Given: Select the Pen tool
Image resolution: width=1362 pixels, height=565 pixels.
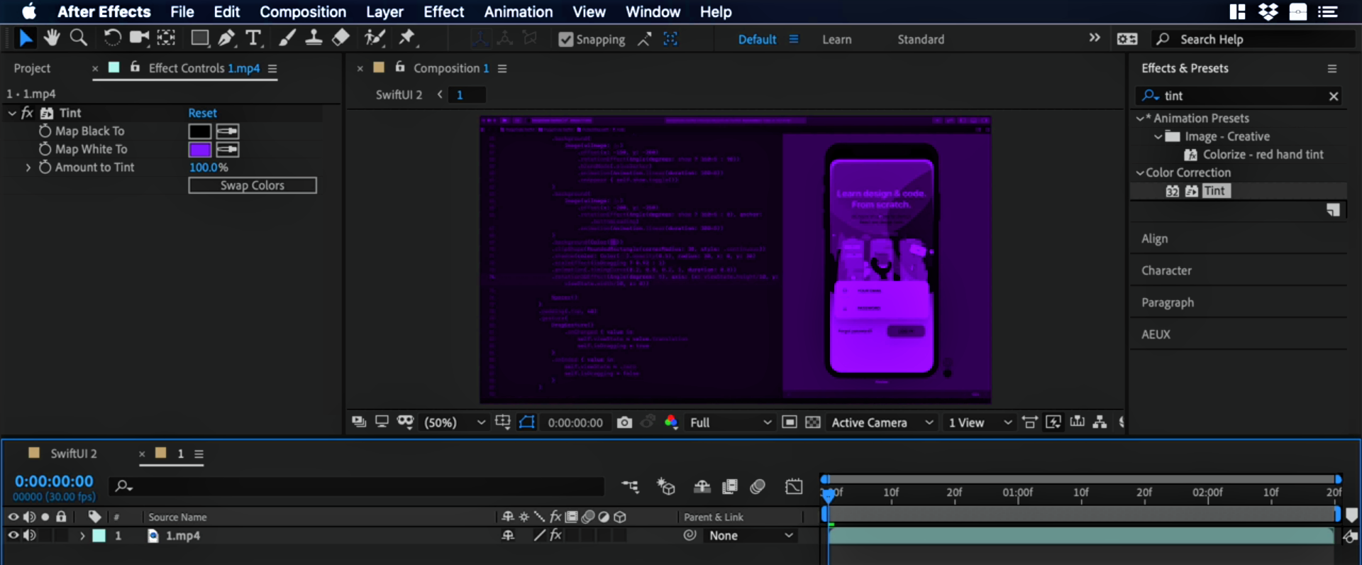Looking at the screenshot, I should (x=226, y=38).
